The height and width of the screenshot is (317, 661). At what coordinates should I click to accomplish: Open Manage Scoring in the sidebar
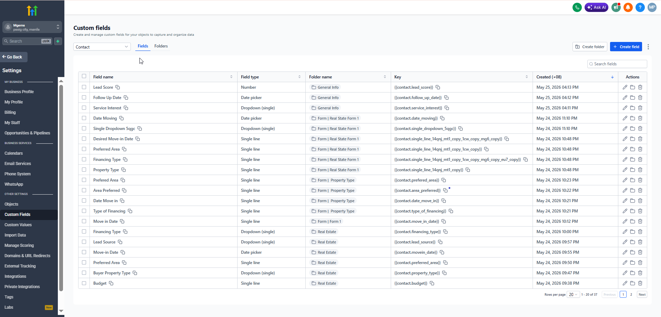19,245
